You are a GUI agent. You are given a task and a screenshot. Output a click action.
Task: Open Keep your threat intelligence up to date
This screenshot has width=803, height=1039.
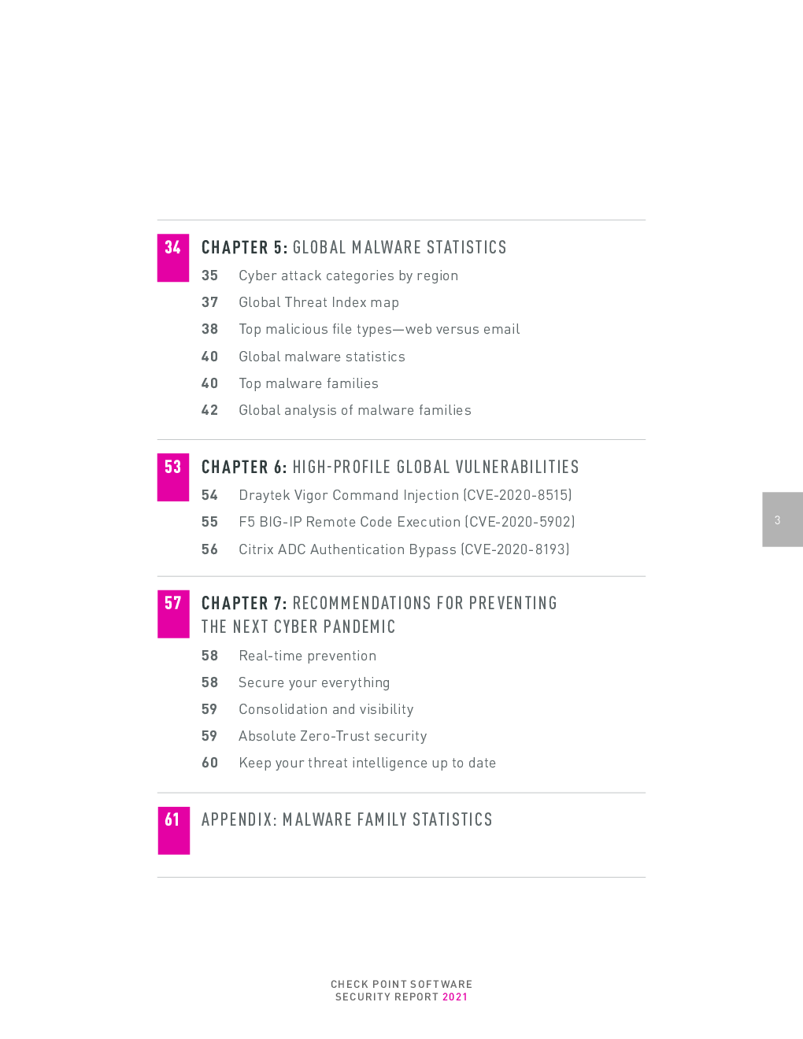coord(367,763)
